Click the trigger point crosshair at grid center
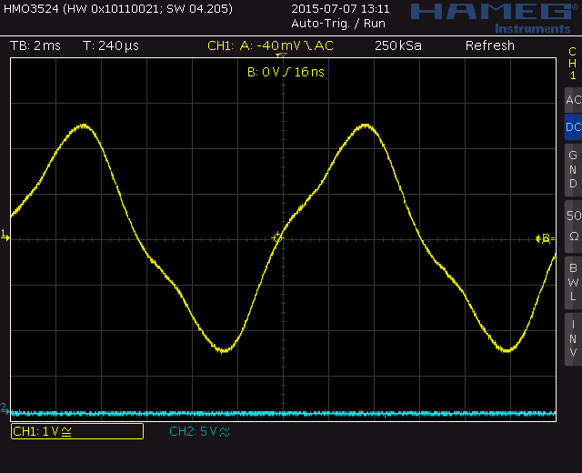This screenshot has height=473, width=582. pos(278,237)
